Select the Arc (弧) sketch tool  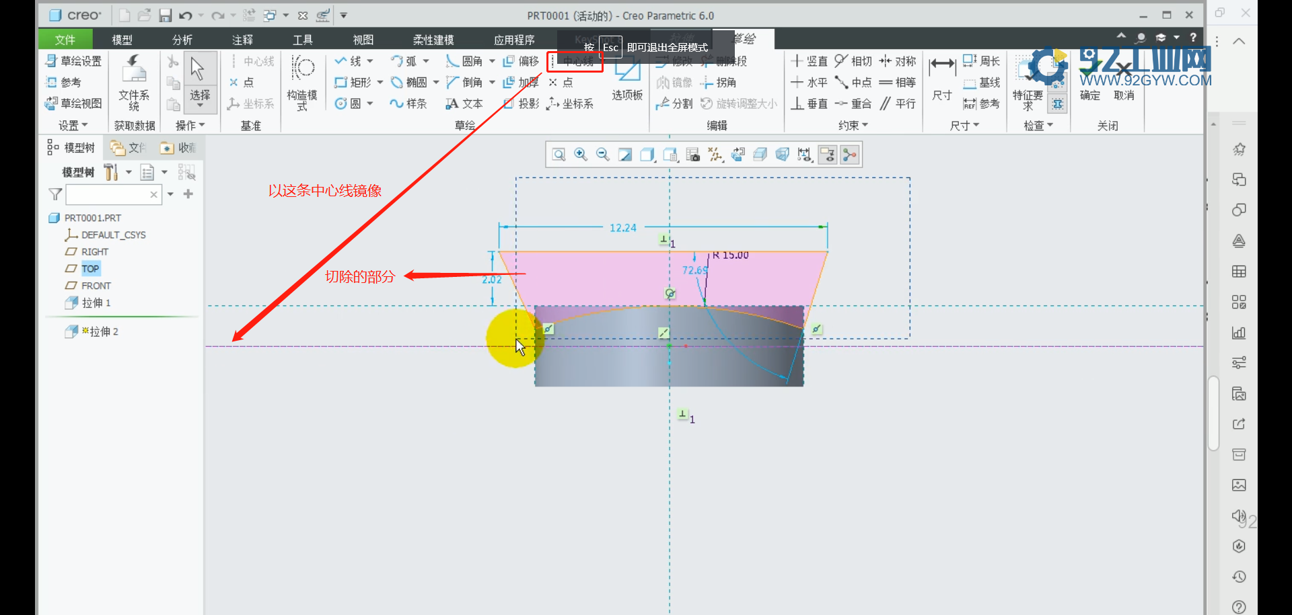click(404, 61)
